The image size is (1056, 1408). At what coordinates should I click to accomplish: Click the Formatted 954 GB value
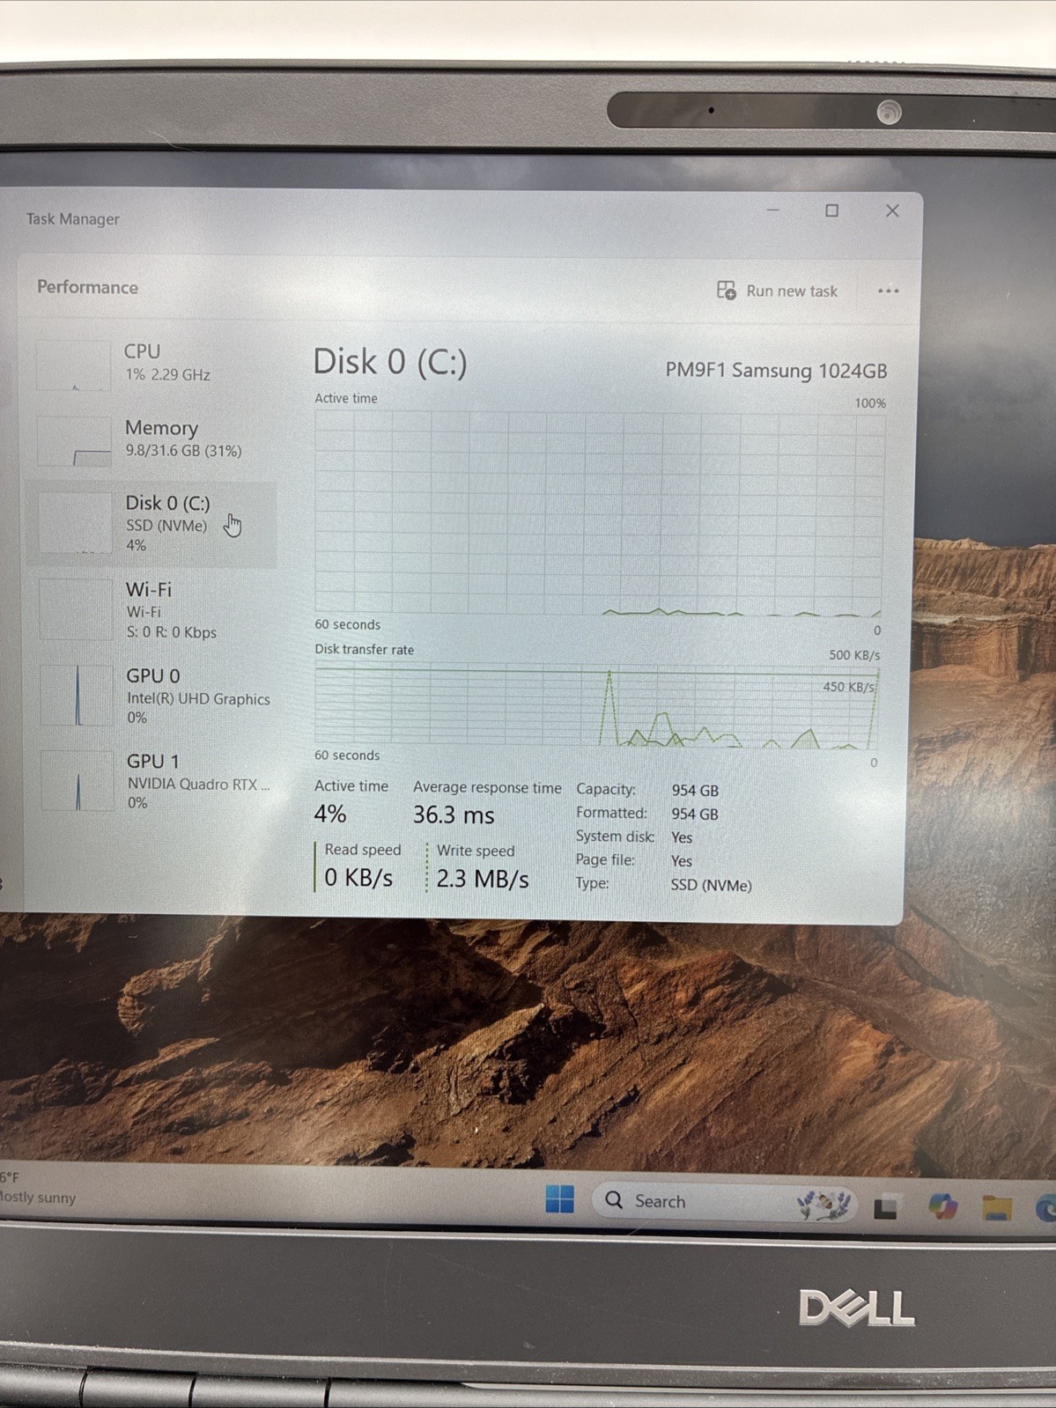point(695,815)
